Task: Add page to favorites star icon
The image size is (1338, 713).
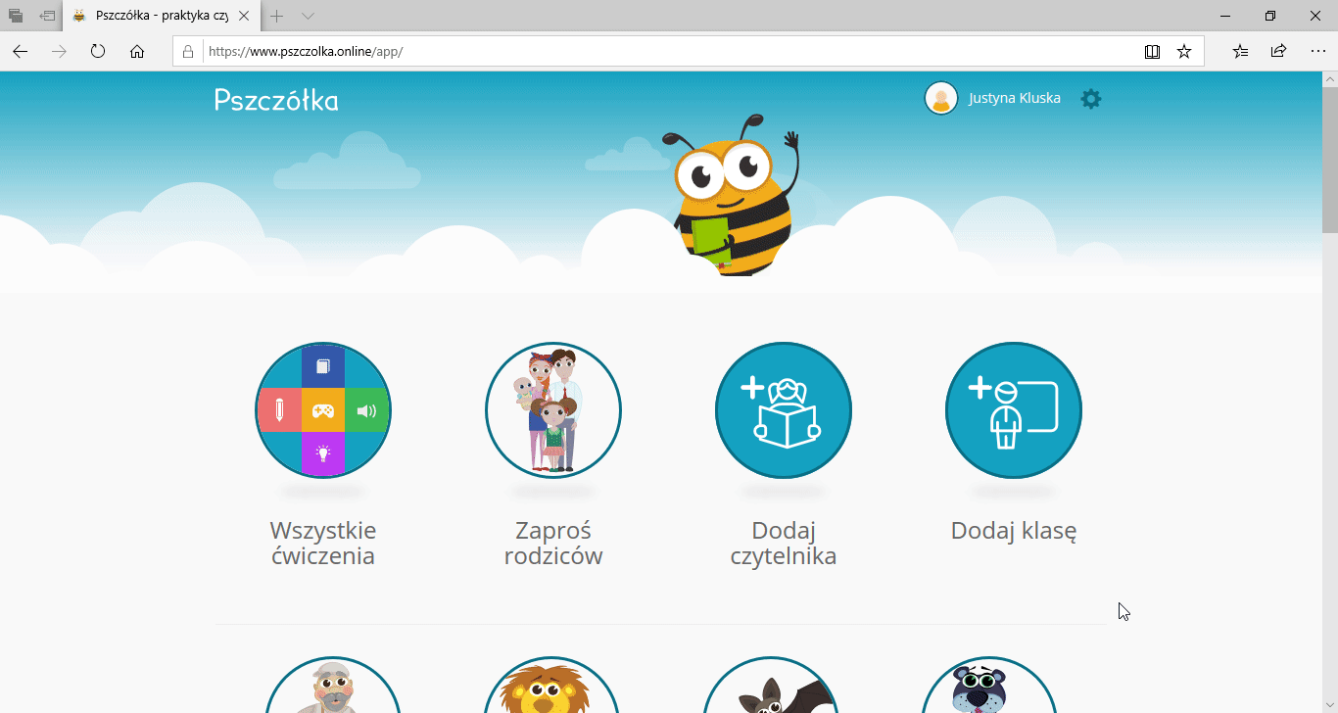Action: (x=1184, y=52)
